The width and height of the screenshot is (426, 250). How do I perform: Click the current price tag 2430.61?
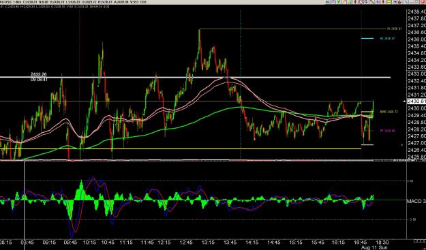point(416,101)
